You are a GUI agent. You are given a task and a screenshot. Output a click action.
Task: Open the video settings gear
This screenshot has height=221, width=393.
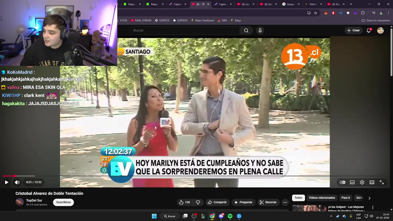pos(362,182)
